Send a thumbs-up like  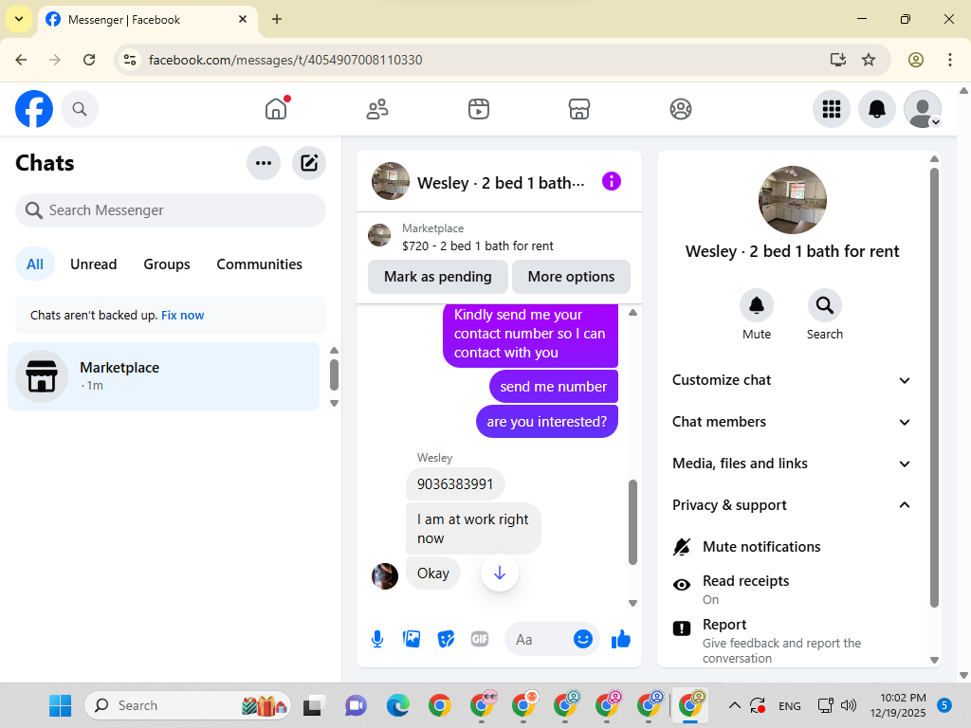(x=621, y=639)
